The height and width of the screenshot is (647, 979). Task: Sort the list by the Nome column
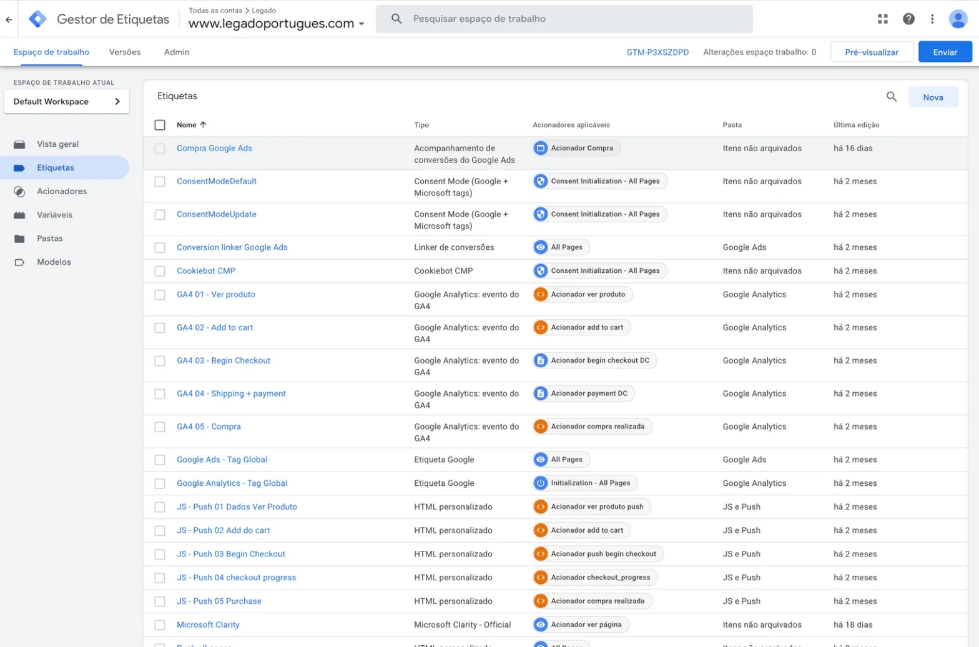pyautogui.click(x=191, y=125)
